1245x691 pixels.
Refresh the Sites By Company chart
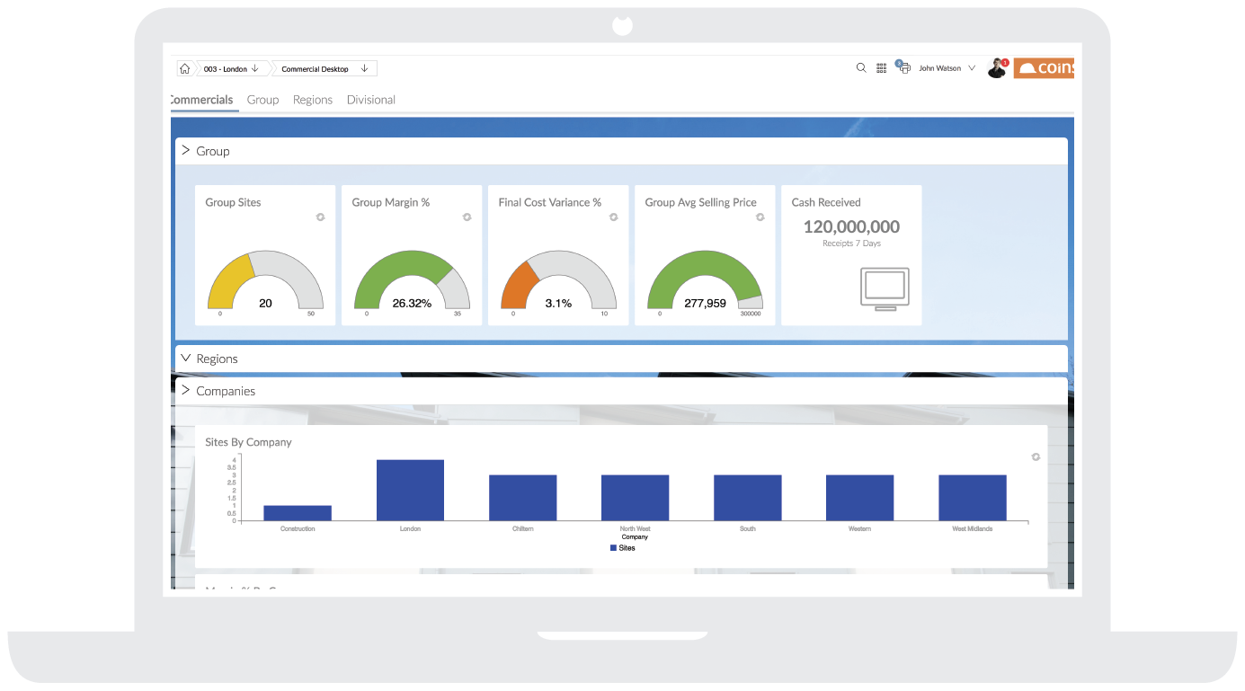[x=1036, y=457]
